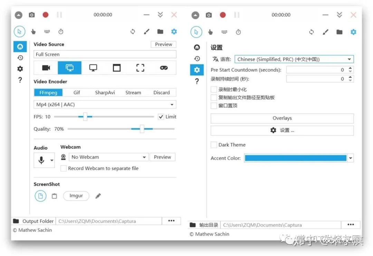Click the blue Accent Color swatch
The height and width of the screenshot is (256, 373).
coord(295,158)
